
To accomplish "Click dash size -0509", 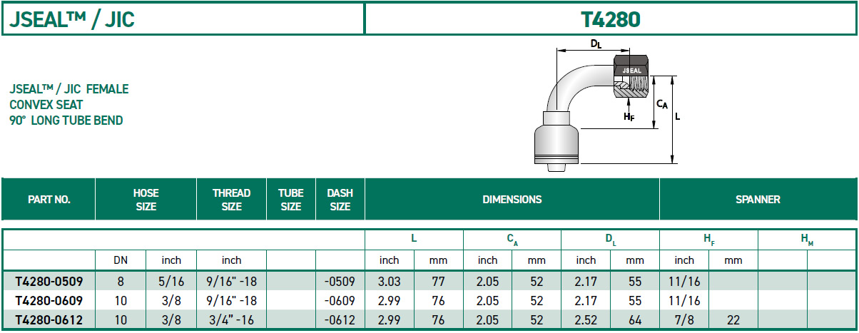I will point(340,281).
